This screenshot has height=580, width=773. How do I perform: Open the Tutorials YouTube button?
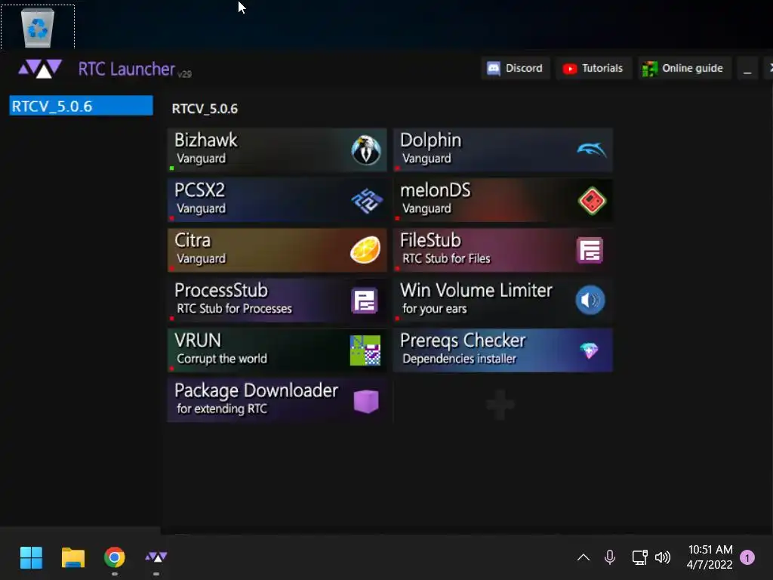593,68
